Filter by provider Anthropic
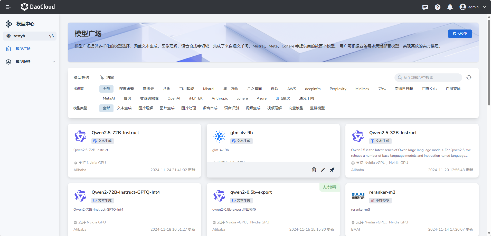This screenshot has width=491, height=236. [220, 98]
